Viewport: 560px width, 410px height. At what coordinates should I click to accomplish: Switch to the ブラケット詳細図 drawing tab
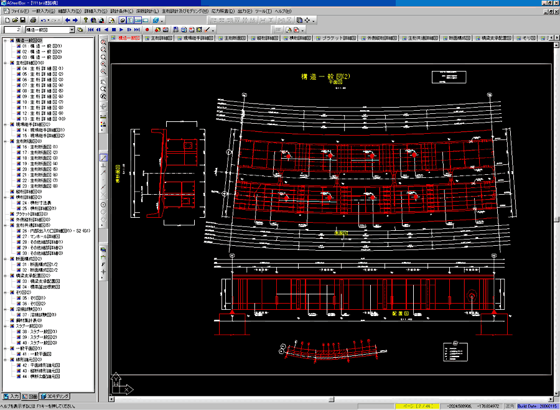click(x=336, y=38)
